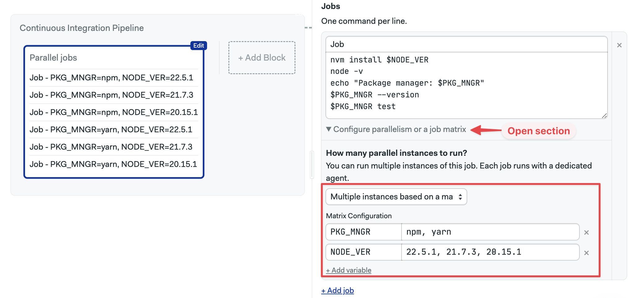Select job PKG_MNGR=npm, NODE_VER=22.5.1

coord(111,78)
